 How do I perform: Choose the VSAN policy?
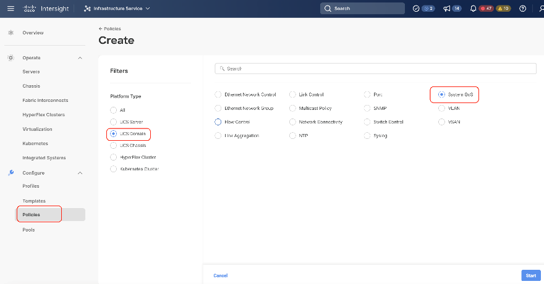coord(441,122)
